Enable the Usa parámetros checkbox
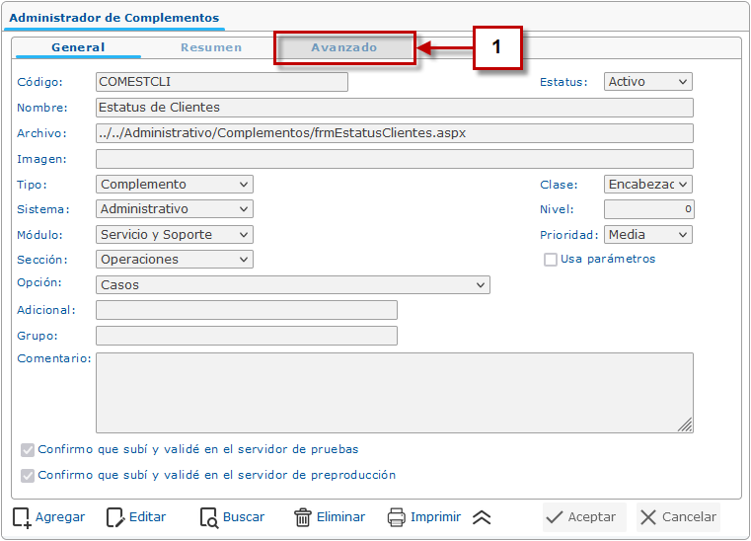Viewport: 751px width, 541px height. point(551,260)
